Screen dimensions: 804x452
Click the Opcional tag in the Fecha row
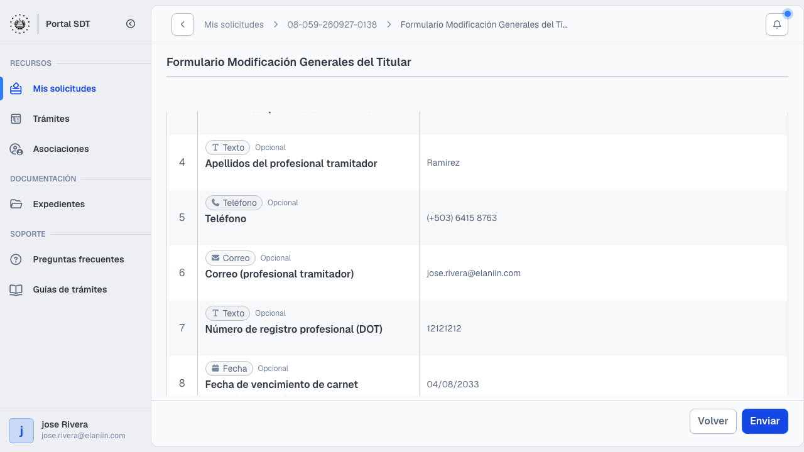click(273, 369)
